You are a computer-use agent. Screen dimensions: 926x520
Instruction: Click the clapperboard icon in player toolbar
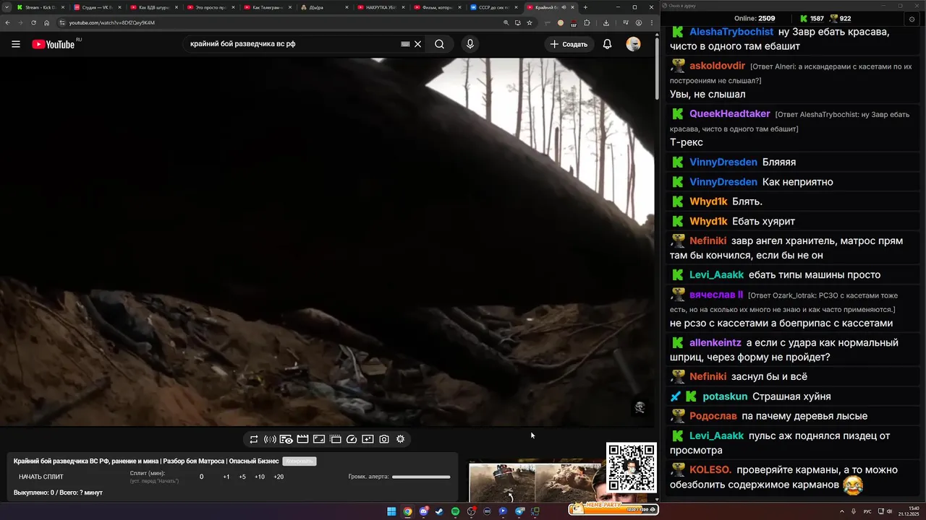(303, 439)
